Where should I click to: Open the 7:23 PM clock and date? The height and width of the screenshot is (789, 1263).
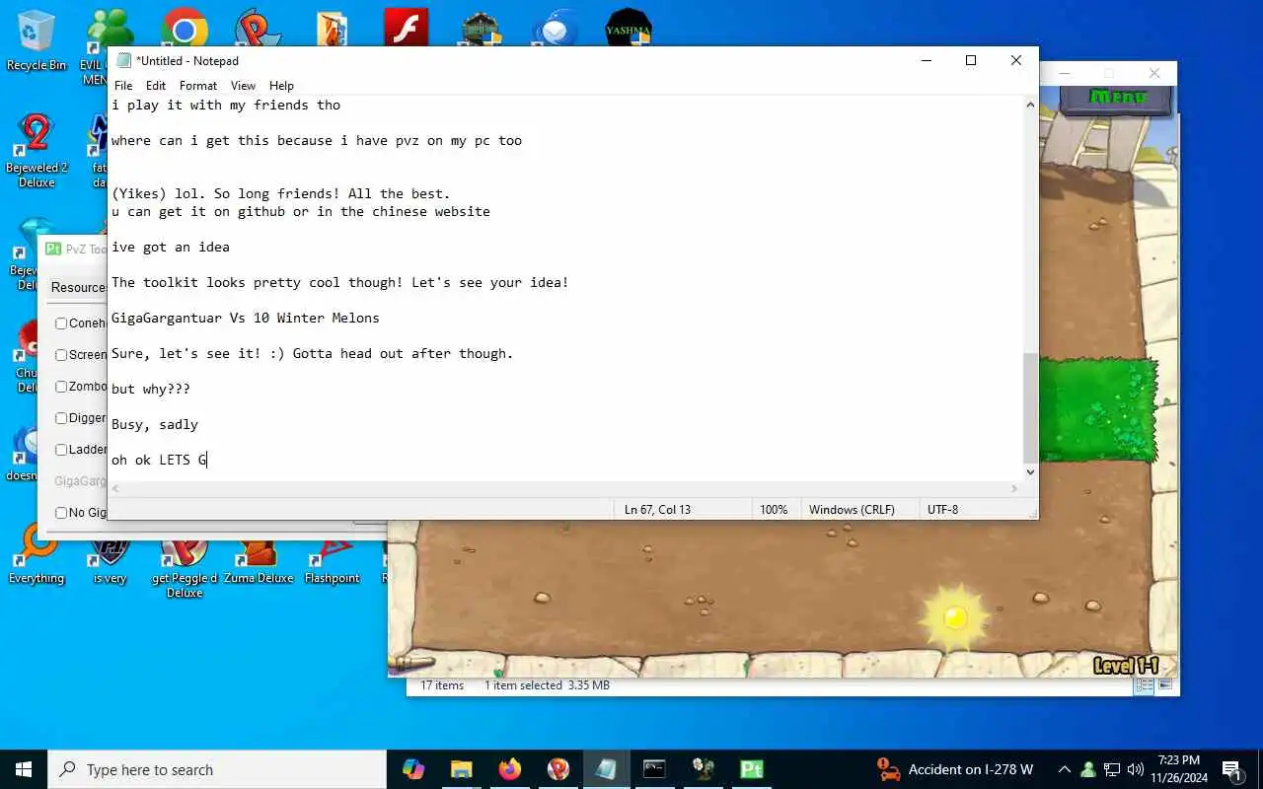point(1179,769)
